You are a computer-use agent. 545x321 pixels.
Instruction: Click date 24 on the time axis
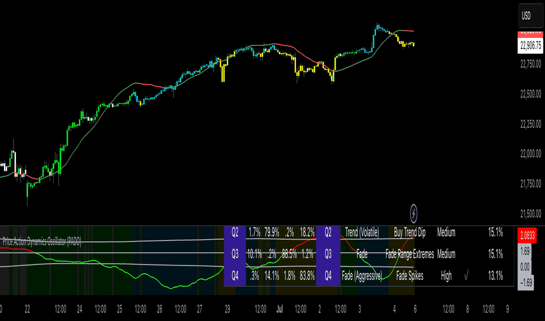click(80, 309)
